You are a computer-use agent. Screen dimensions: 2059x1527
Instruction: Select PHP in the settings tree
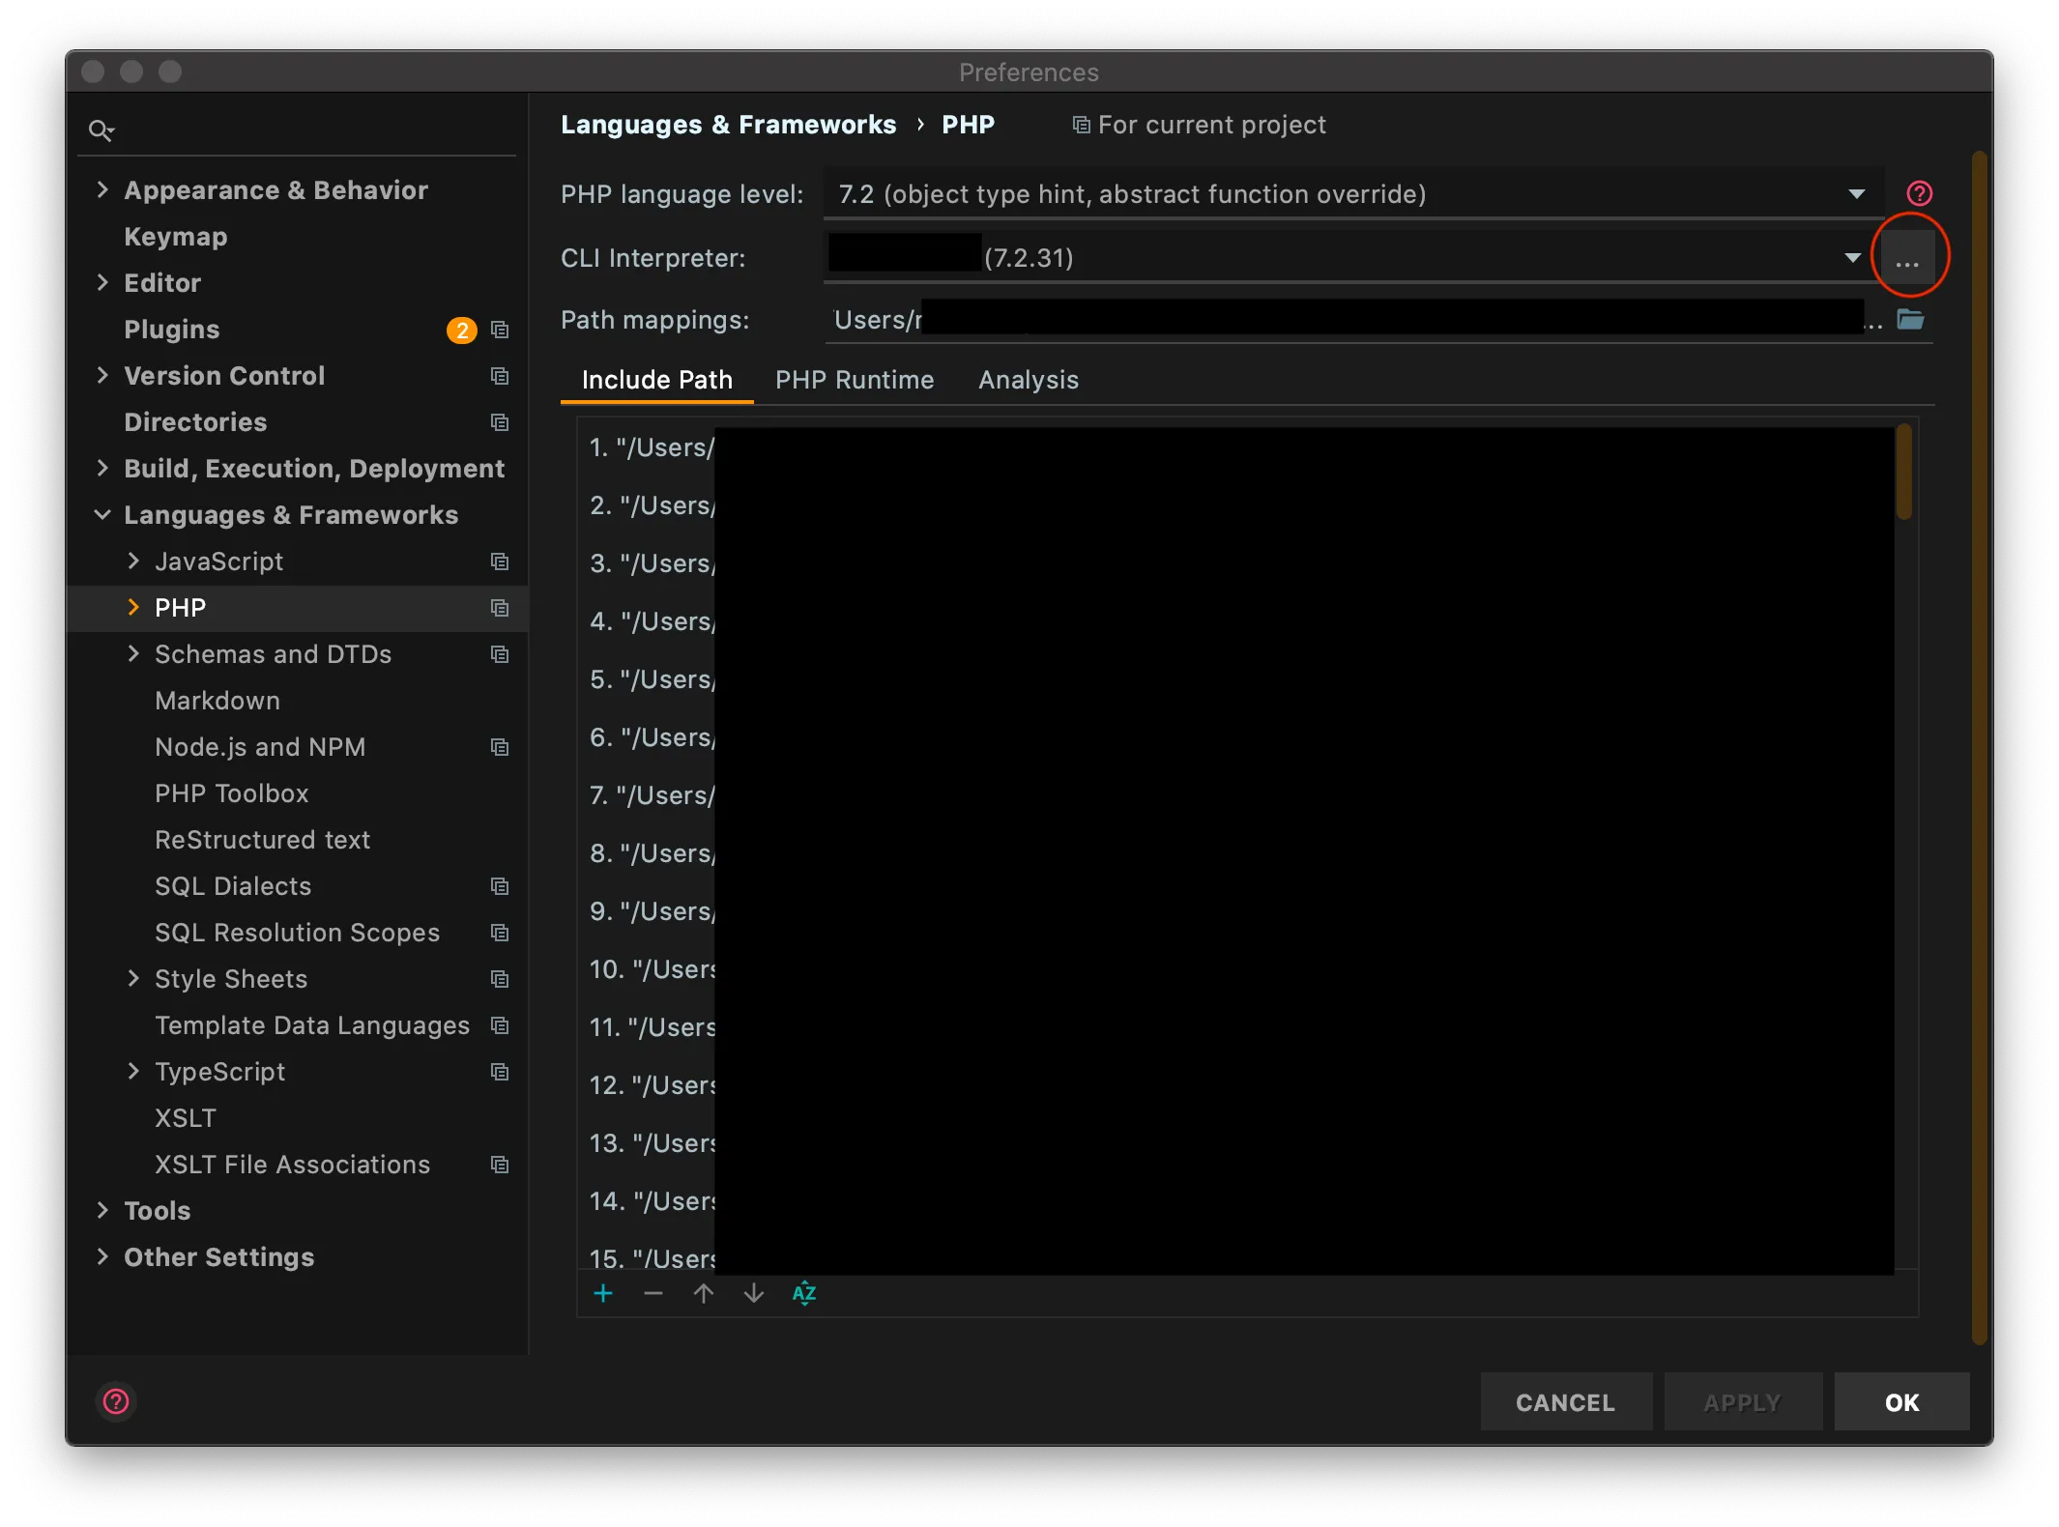click(178, 607)
